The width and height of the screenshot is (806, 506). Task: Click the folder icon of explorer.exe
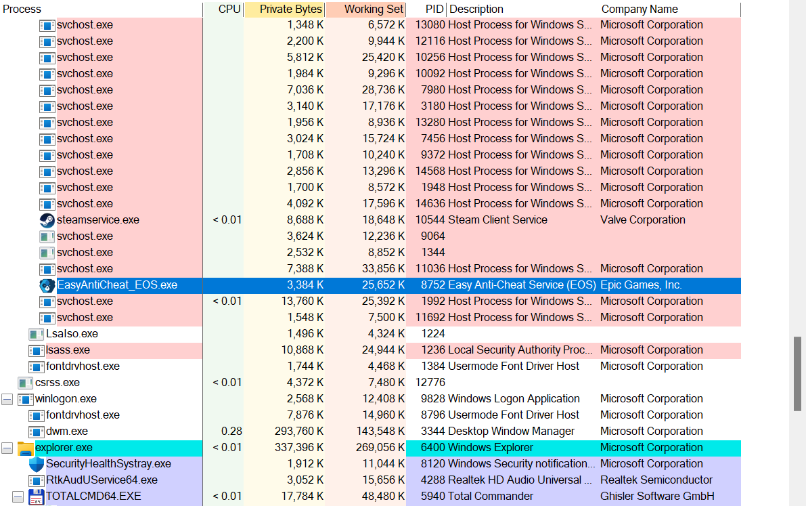(26, 448)
